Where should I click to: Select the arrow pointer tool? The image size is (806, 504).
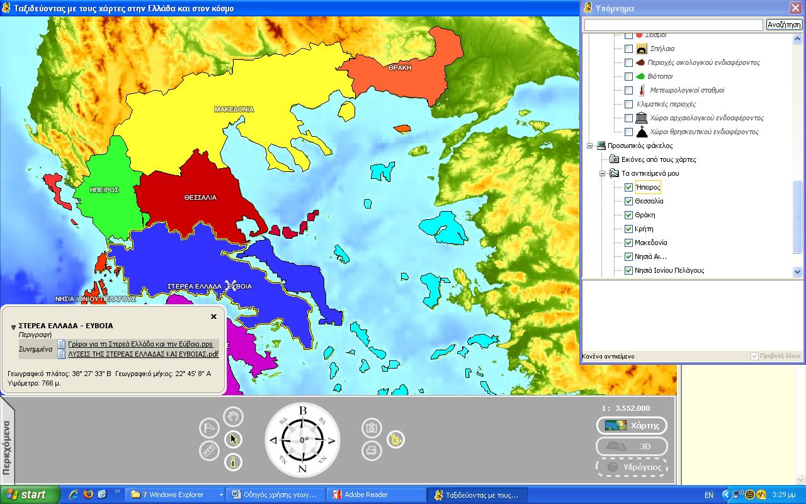point(234,439)
